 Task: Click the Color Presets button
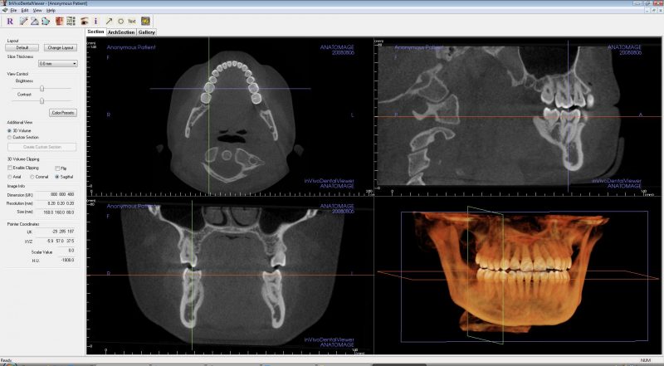coord(63,112)
